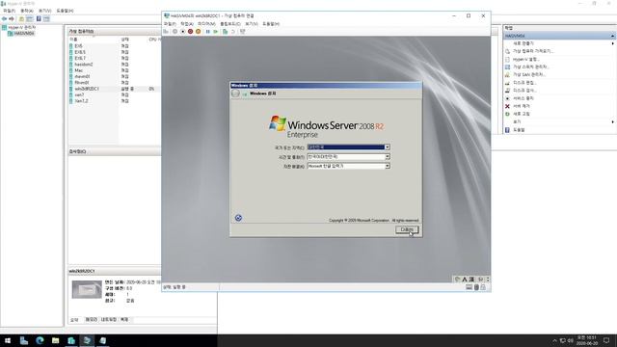Click the win2k8R2DC1 VM preview thumbnail
Image resolution: width=617 pixels, height=347 pixels.
87,289
